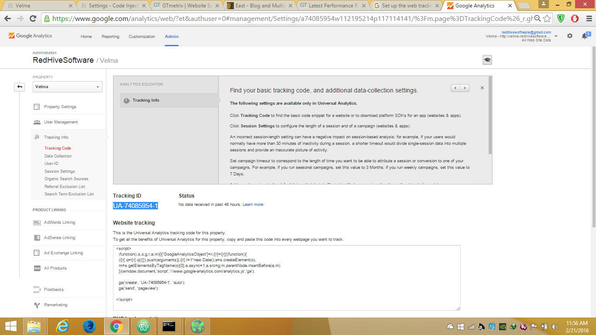Collapse the Tracking Info section
Image resolution: width=596 pixels, height=335 pixels.
tap(56, 137)
